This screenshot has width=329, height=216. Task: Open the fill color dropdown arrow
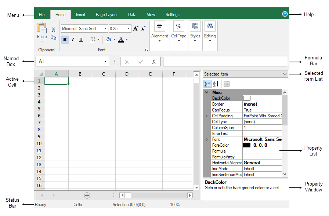tap(114, 39)
